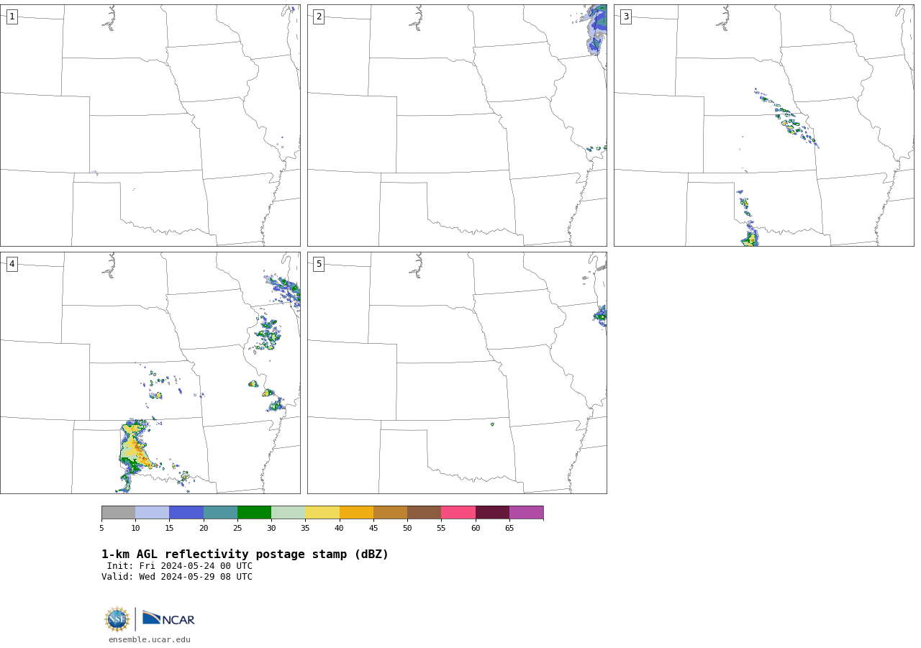Screen dimensions: 921x648
Task: Click the blue echo at panel 2 top-right
Action: tap(596, 29)
